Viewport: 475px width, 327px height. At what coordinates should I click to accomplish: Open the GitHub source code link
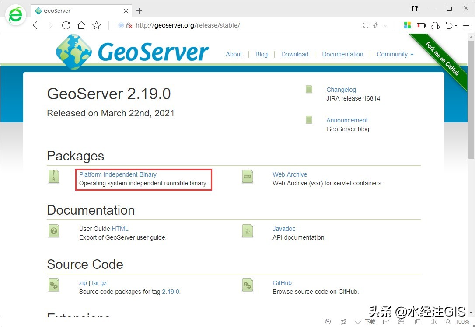coord(282,283)
